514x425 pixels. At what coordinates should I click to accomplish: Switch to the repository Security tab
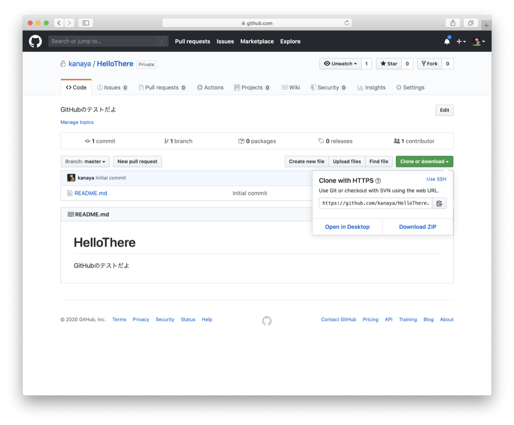329,87
